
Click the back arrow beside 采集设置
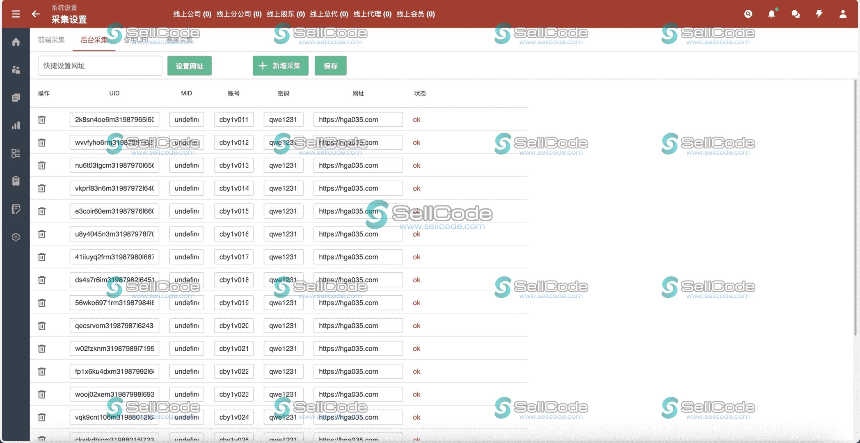36,14
